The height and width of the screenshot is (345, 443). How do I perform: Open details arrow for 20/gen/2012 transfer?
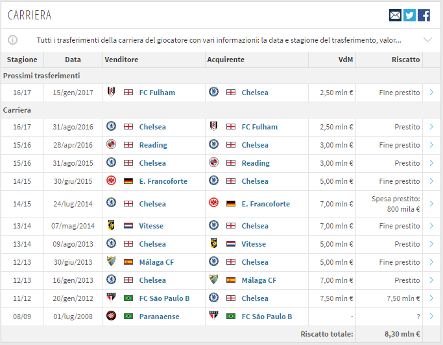431,298
